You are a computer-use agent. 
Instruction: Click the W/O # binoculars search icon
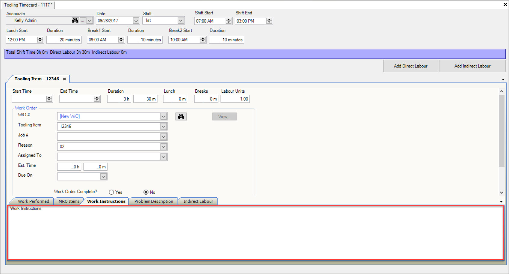point(181,117)
